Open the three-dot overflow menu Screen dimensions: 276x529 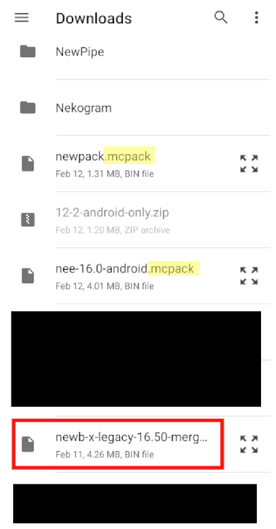(x=256, y=17)
